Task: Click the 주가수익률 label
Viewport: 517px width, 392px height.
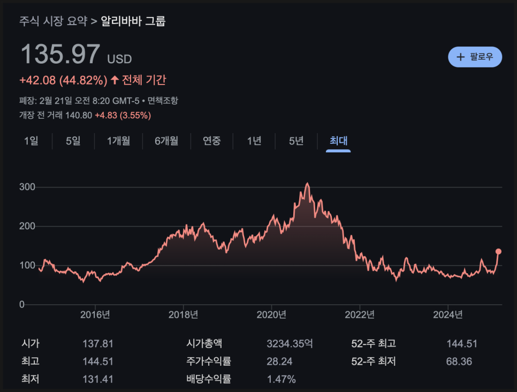Action: [209, 362]
